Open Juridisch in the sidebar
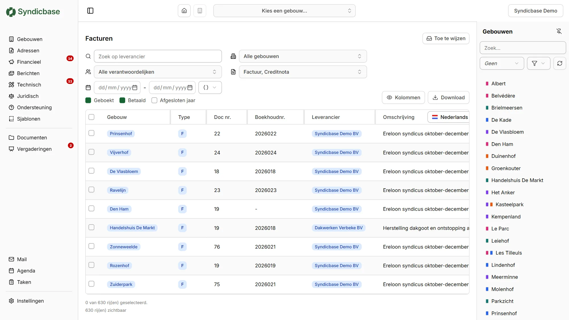This screenshot has width=569, height=320. click(28, 96)
